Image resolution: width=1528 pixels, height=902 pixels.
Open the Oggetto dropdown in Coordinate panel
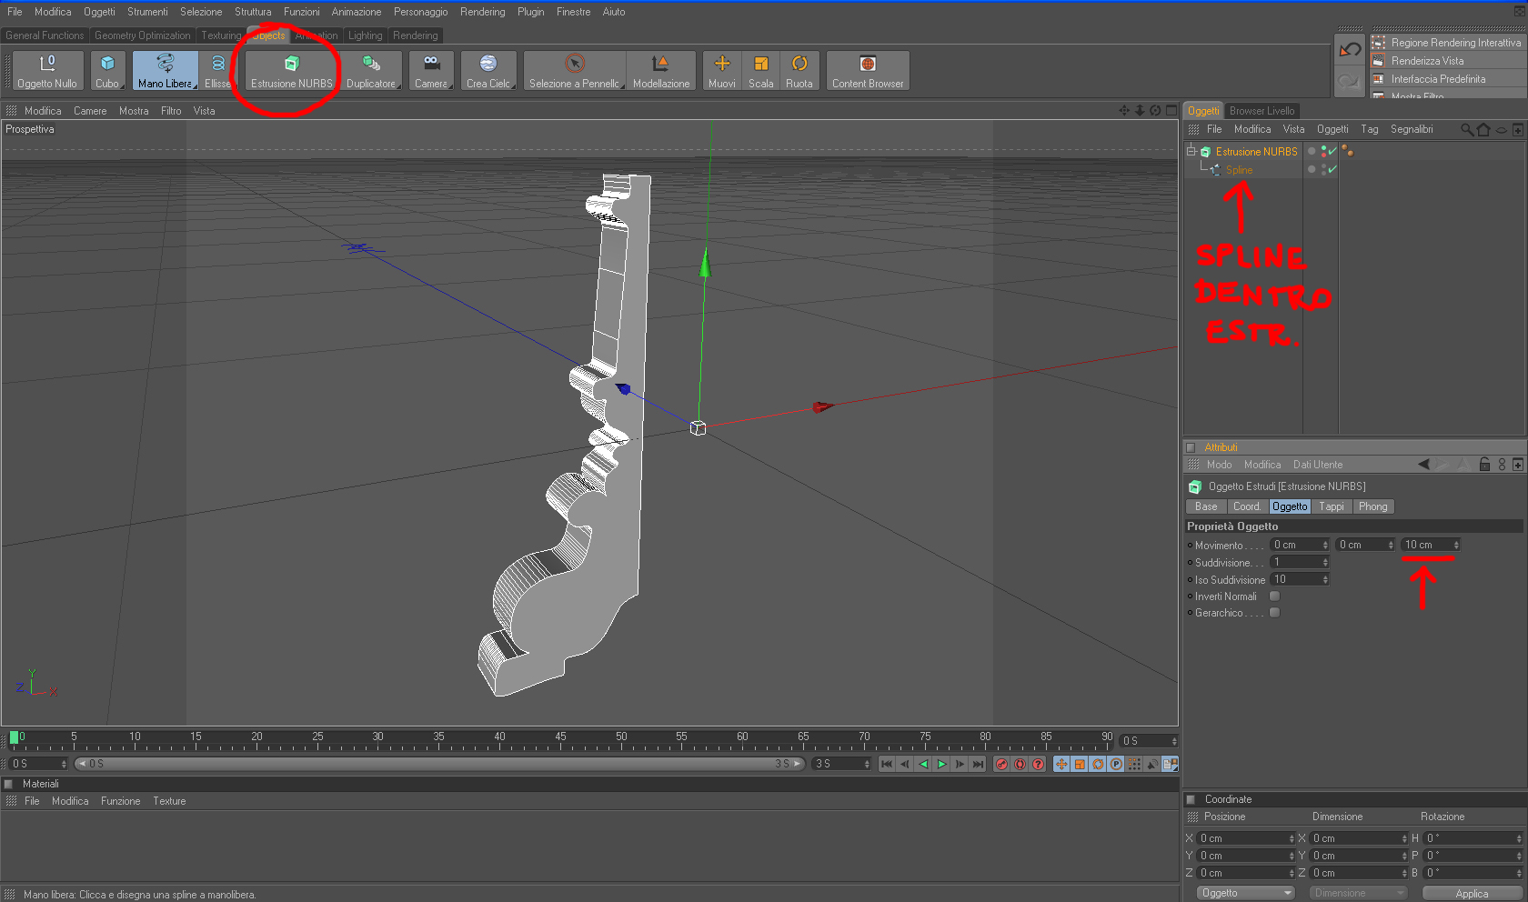1245,893
